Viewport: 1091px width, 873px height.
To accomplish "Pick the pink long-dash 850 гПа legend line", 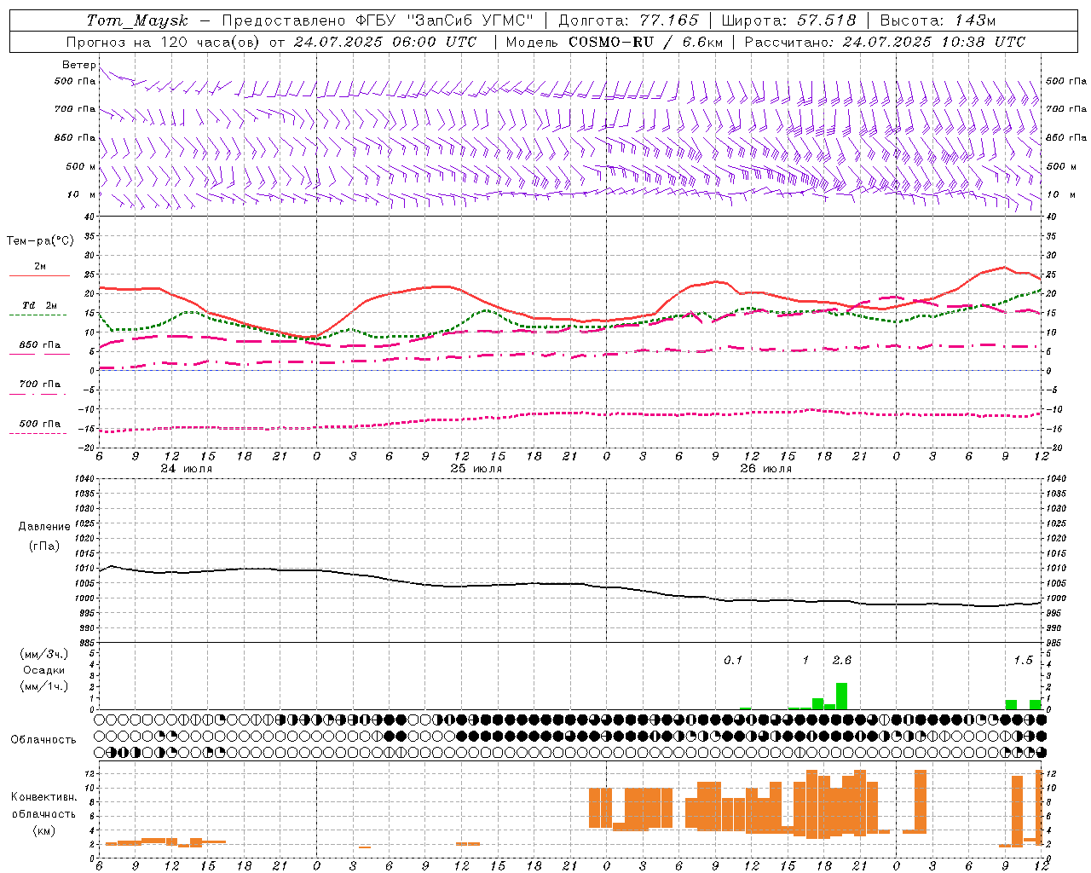I will pyautogui.click(x=39, y=354).
